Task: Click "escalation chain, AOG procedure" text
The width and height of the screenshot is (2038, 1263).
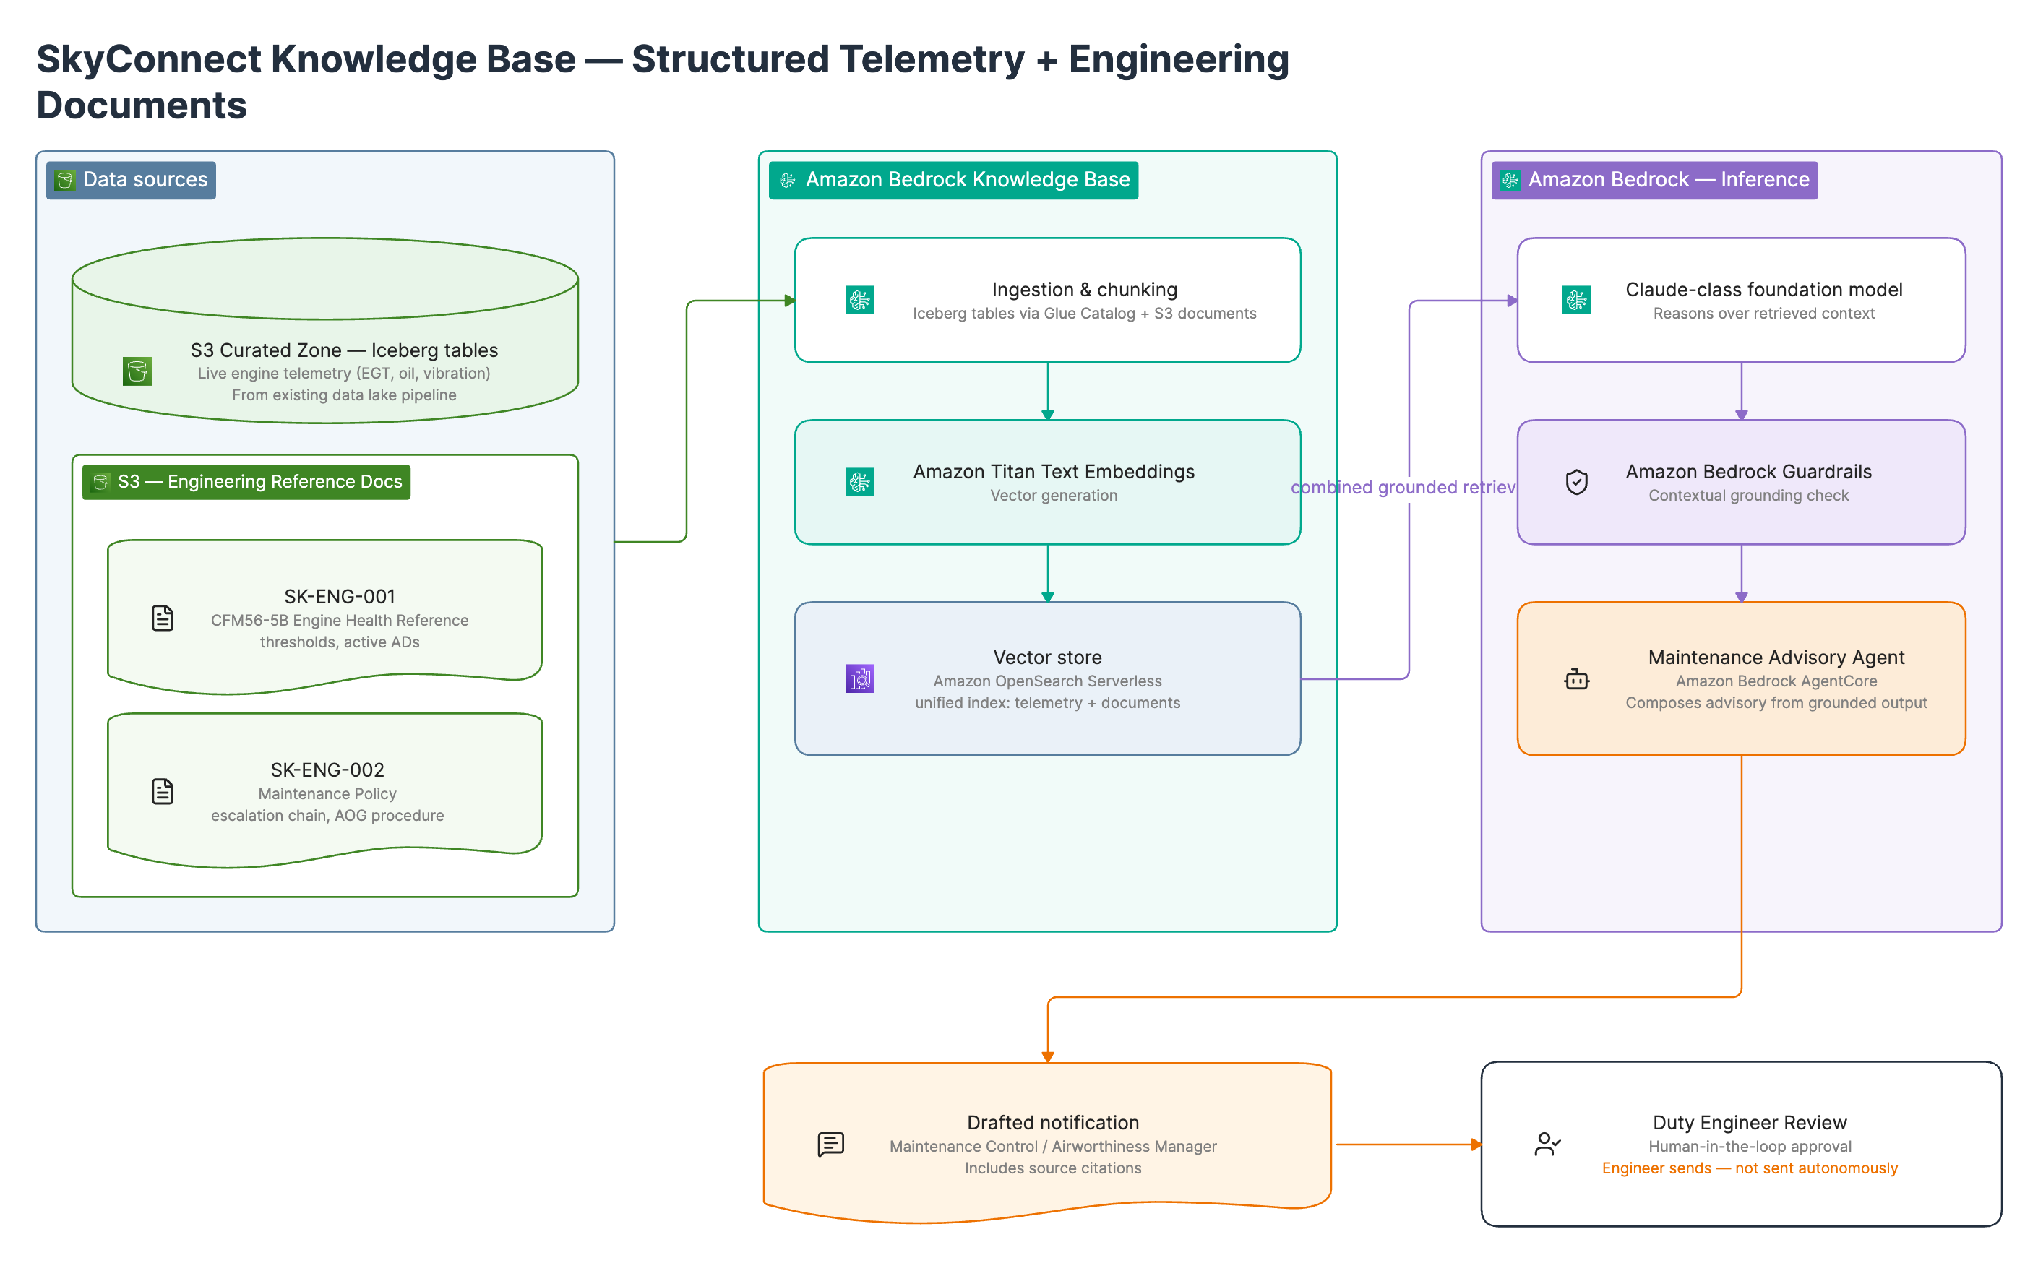Action: 327,815
